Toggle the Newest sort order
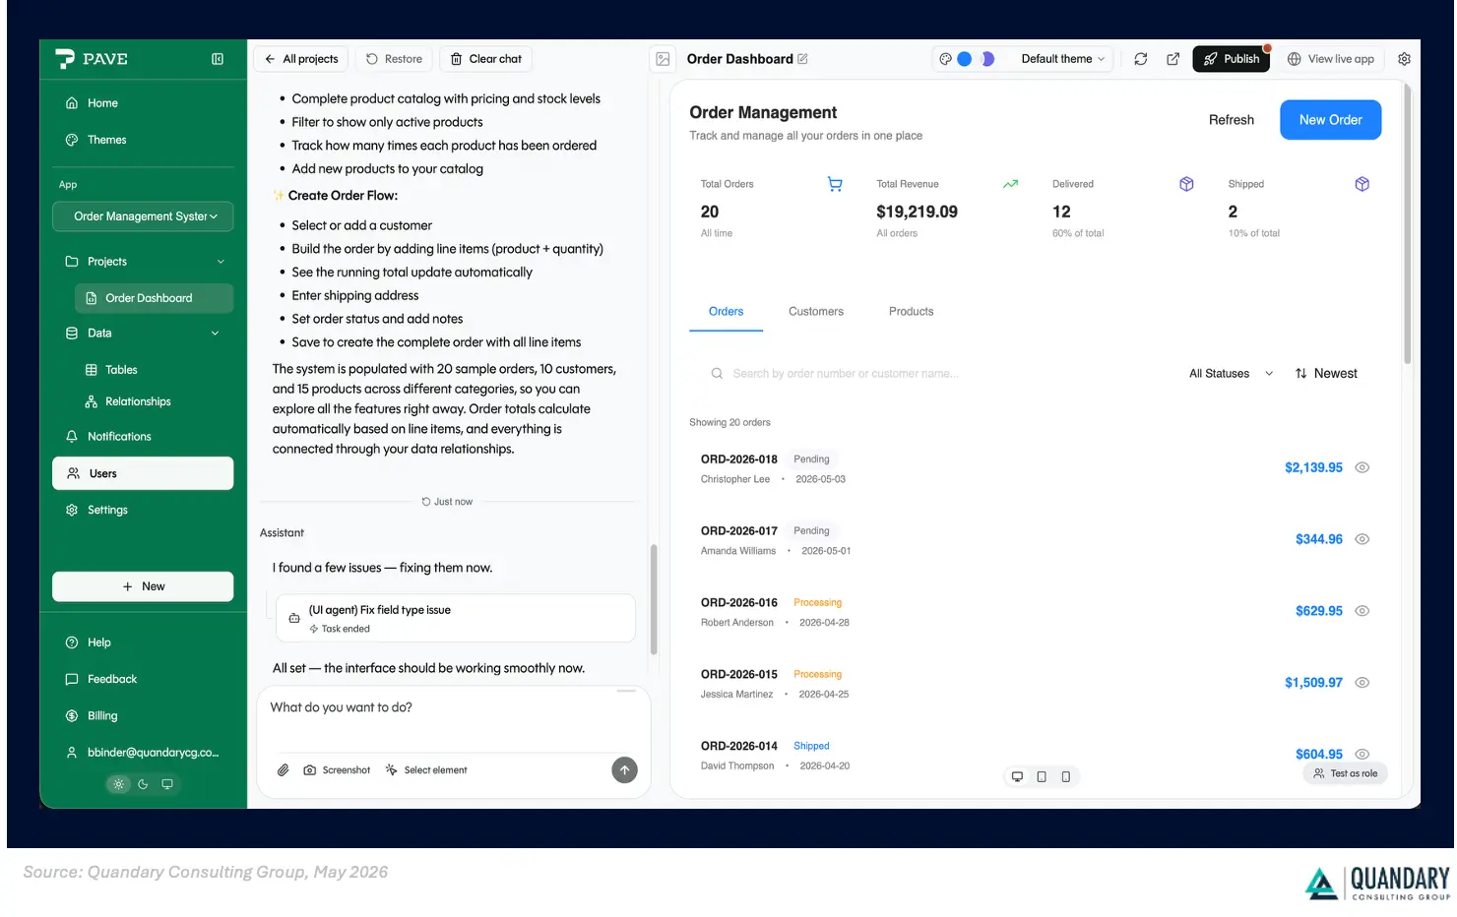1457x917 pixels. [x=1326, y=374]
